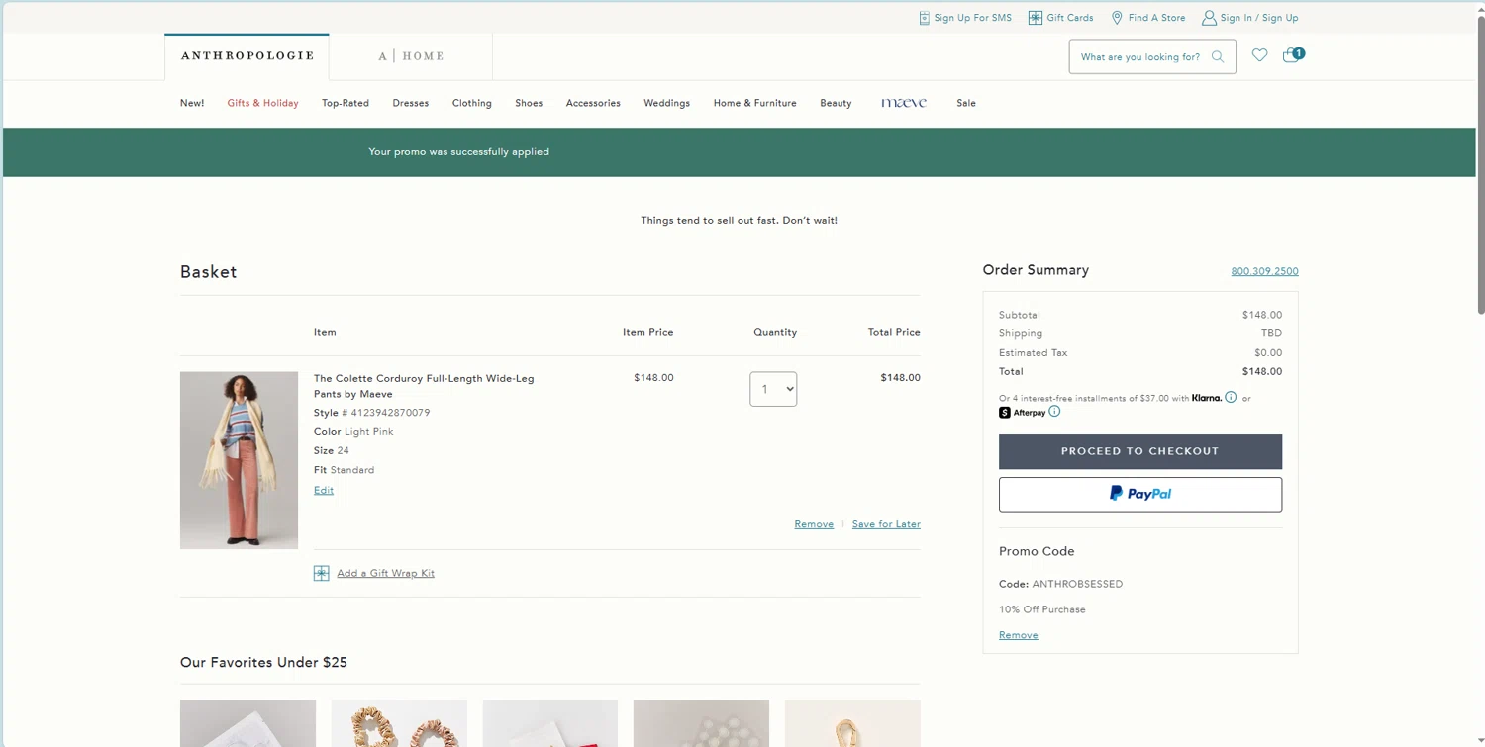Remove the ANTHROBSESSED promo code

1019,635
